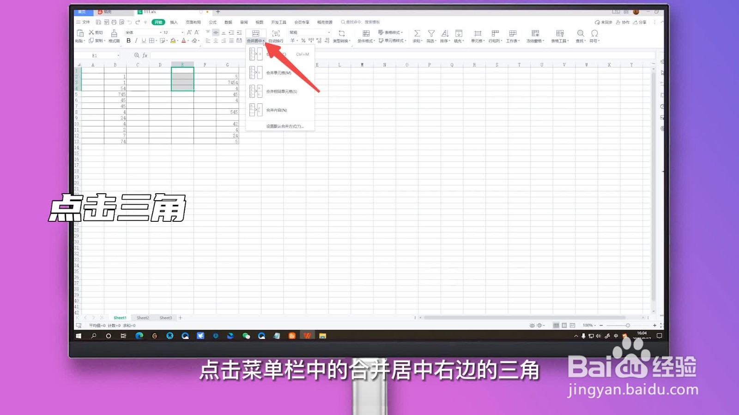
Task: Toggle center alignment in the toolbar
Action: (216, 41)
